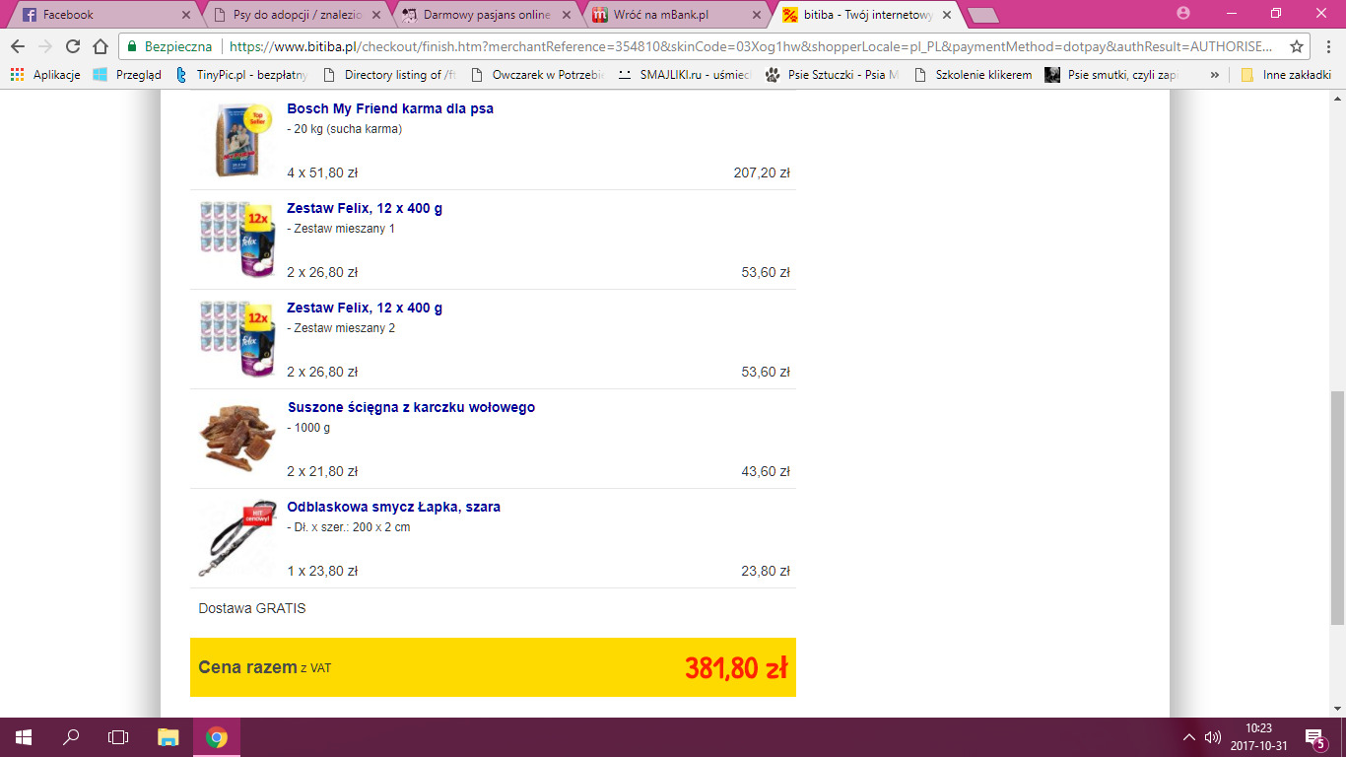Close the mBank.pl tab
The image size is (1346, 757).
point(757,15)
